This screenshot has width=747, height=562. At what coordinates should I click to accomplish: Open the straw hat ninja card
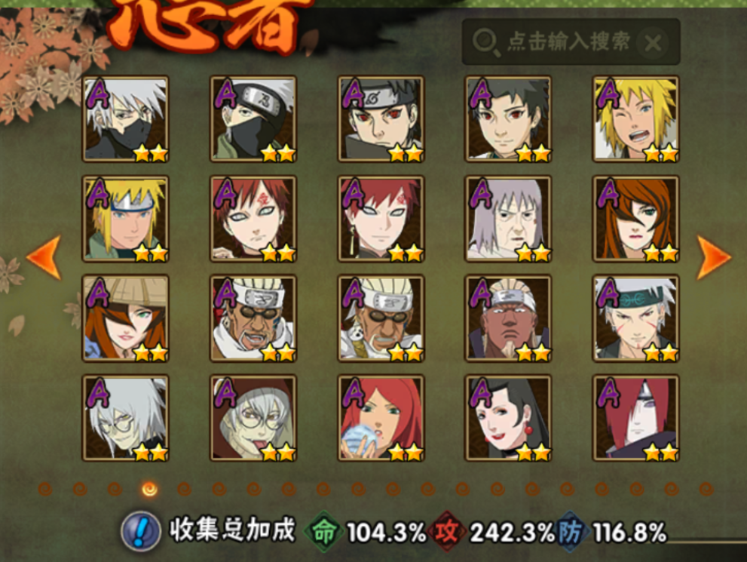click(125, 318)
